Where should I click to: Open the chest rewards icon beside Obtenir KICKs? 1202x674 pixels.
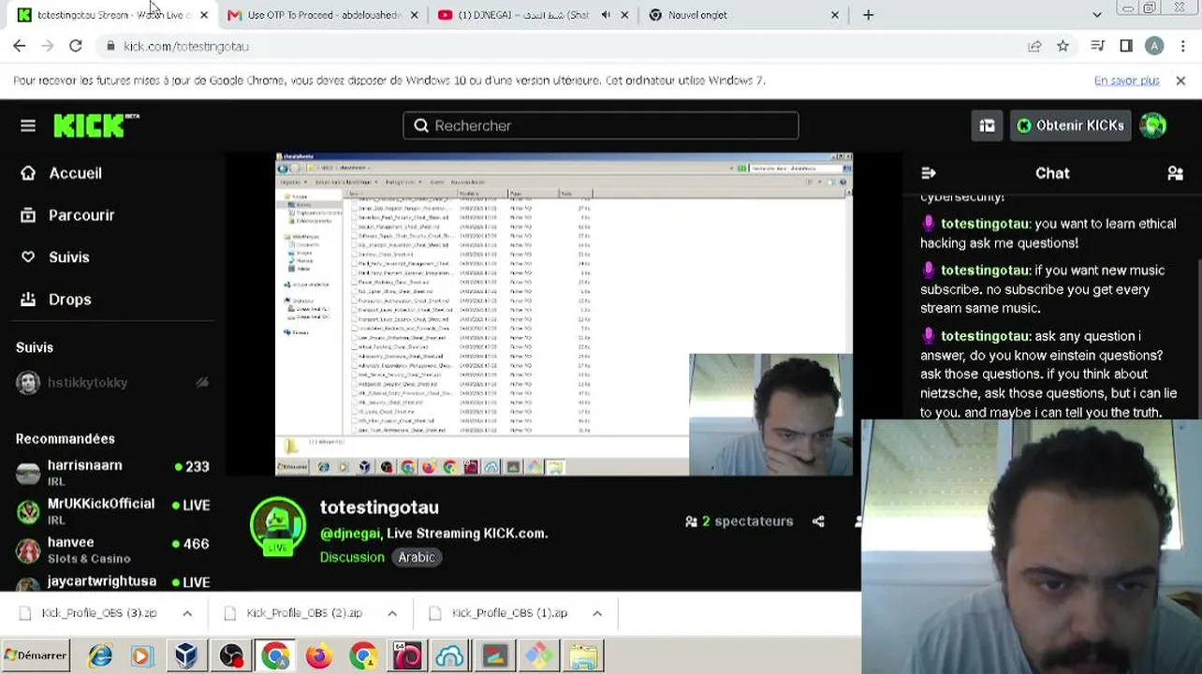(987, 125)
